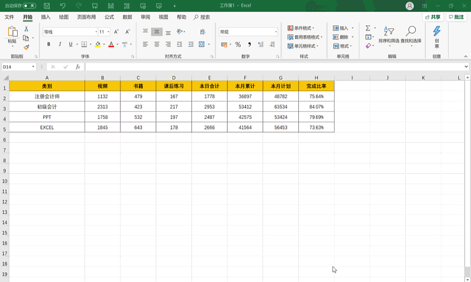Image resolution: width=471 pixels, height=282 pixels.
Task: Apply the red font color
Action: coord(111,44)
